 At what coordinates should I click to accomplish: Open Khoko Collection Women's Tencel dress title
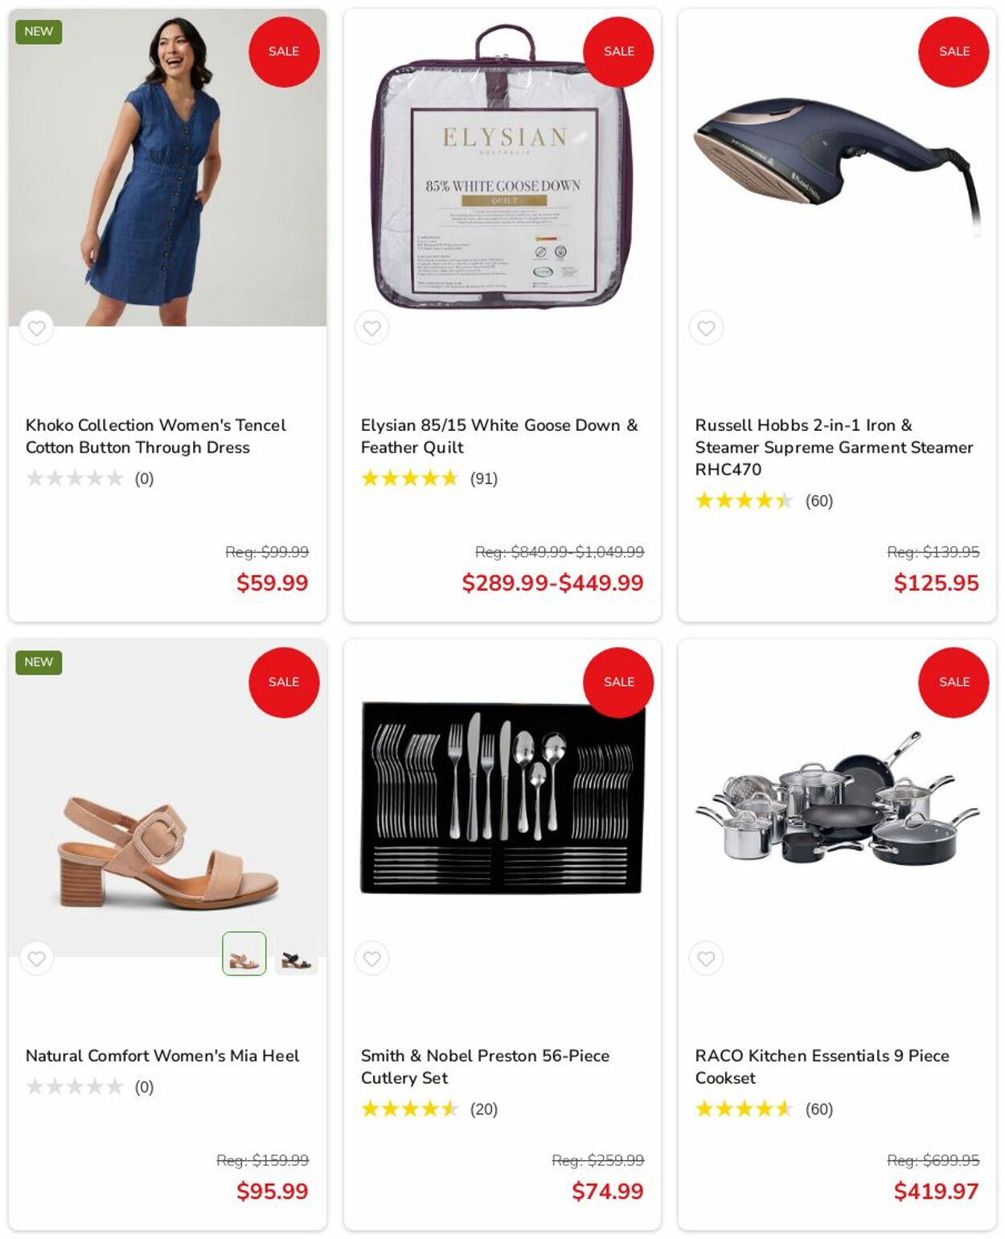coord(155,436)
